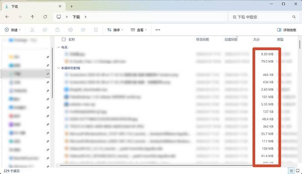
Task: Click the Cut scissors icon
Action: click(x=32, y=30)
